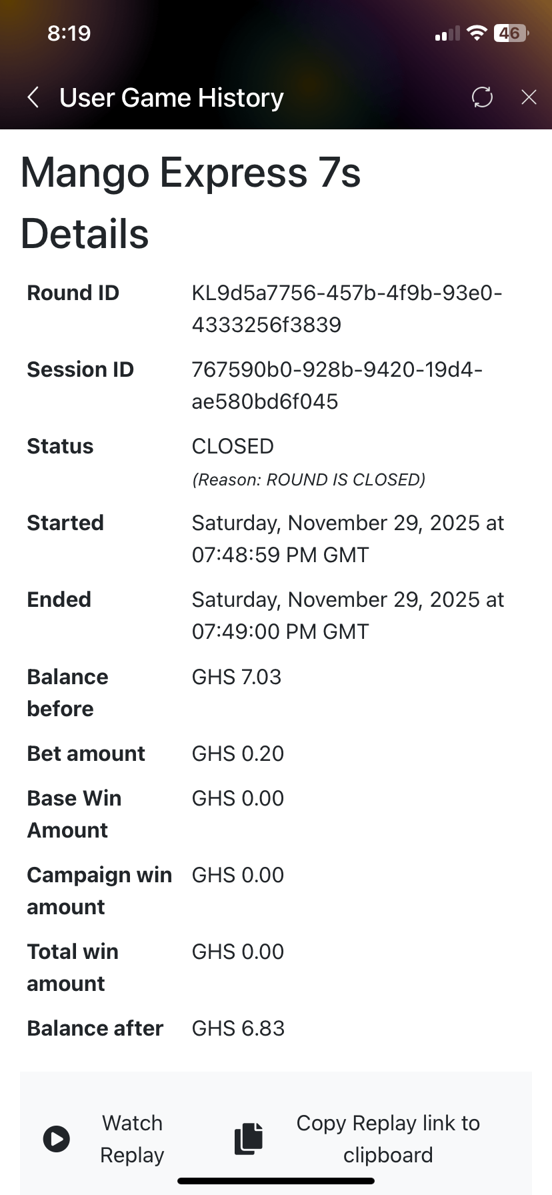The width and height of the screenshot is (552, 1195).
Task: Tap the Watch Replay label
Action: click(132, 1138)
